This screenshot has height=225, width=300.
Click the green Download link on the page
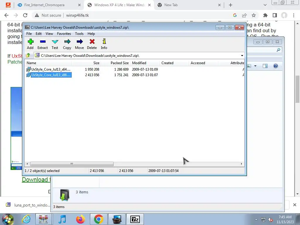(36, 180)
